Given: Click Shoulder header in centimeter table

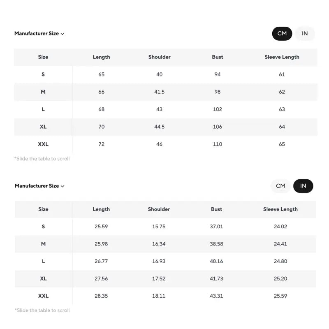Looking at the screenshot, I should pos(159,57).
